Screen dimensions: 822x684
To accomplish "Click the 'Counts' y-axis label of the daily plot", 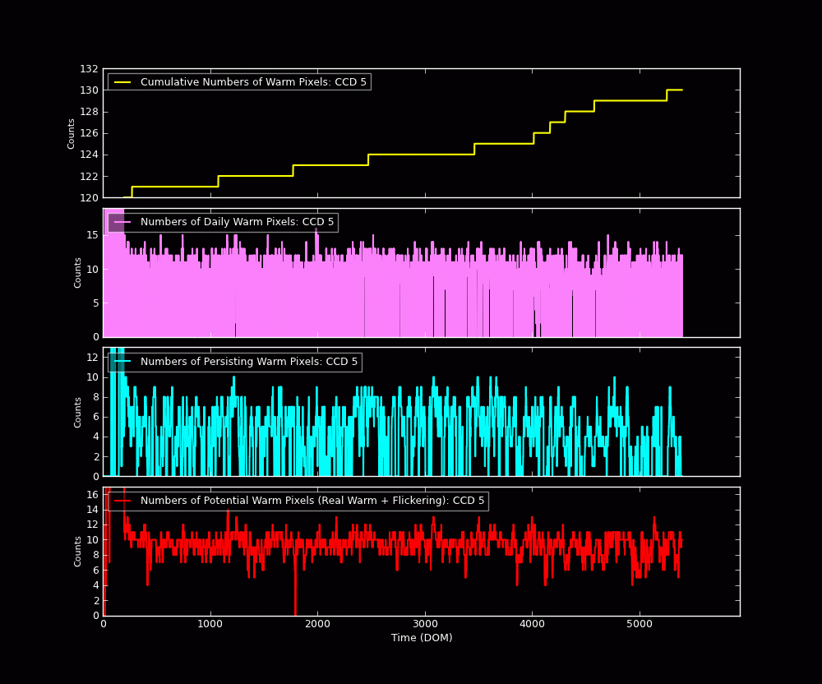I will tap(79, 272).
